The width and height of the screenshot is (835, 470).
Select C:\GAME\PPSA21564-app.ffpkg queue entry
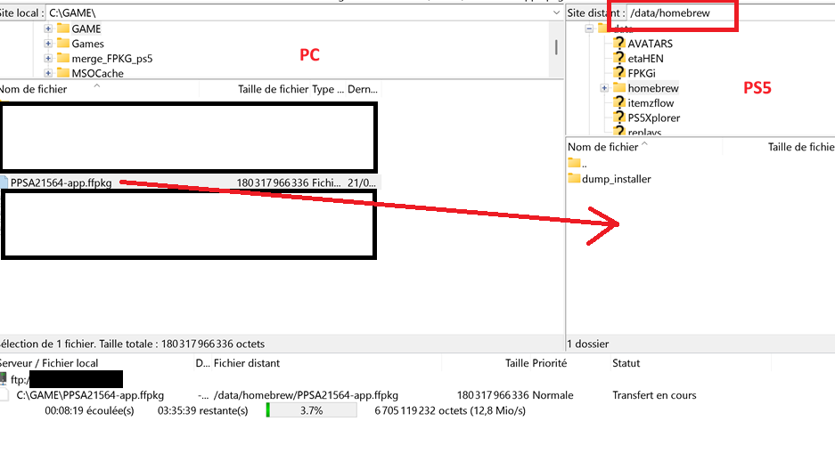point(90,395)
